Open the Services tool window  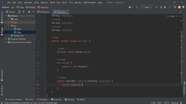(69, 99)
